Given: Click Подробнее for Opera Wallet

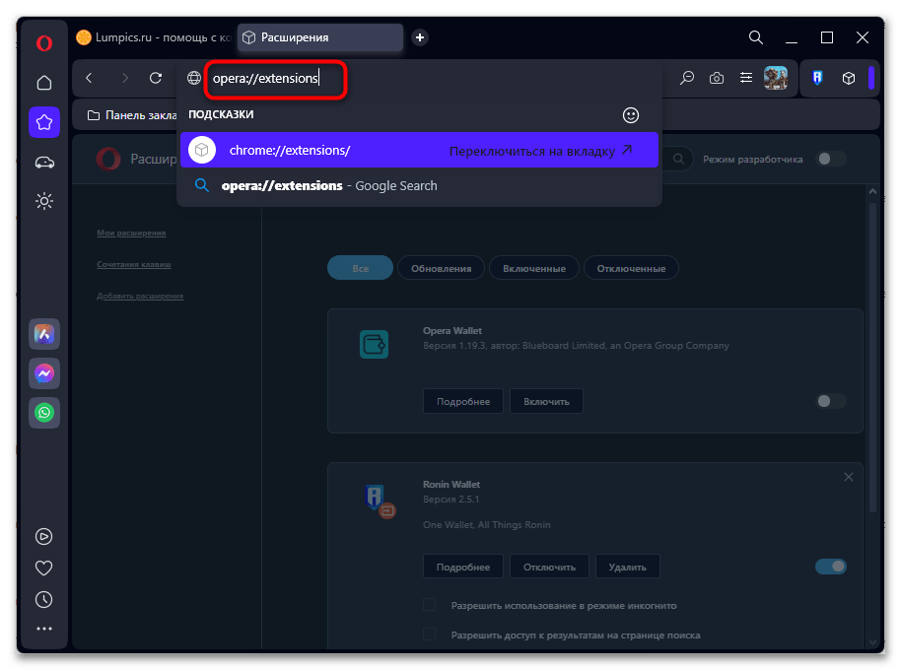Looking at the screenshot, I should [463, 401].
